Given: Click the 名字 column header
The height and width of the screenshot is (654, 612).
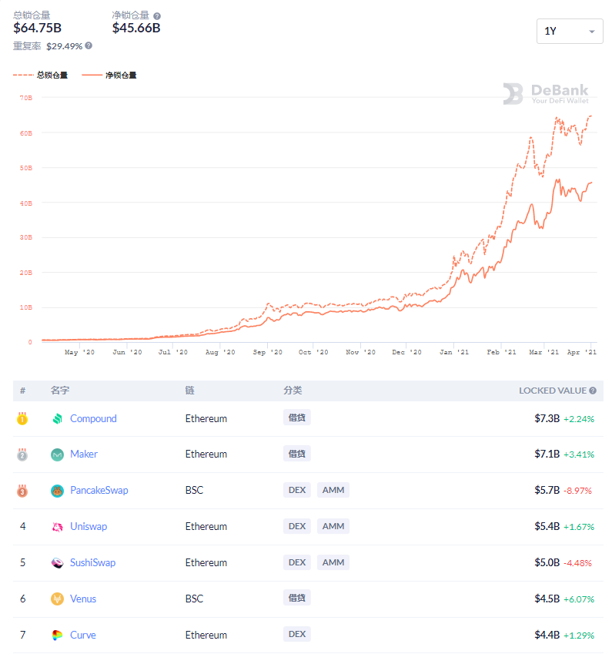Looking at the screenshot, I should point(60,391).
